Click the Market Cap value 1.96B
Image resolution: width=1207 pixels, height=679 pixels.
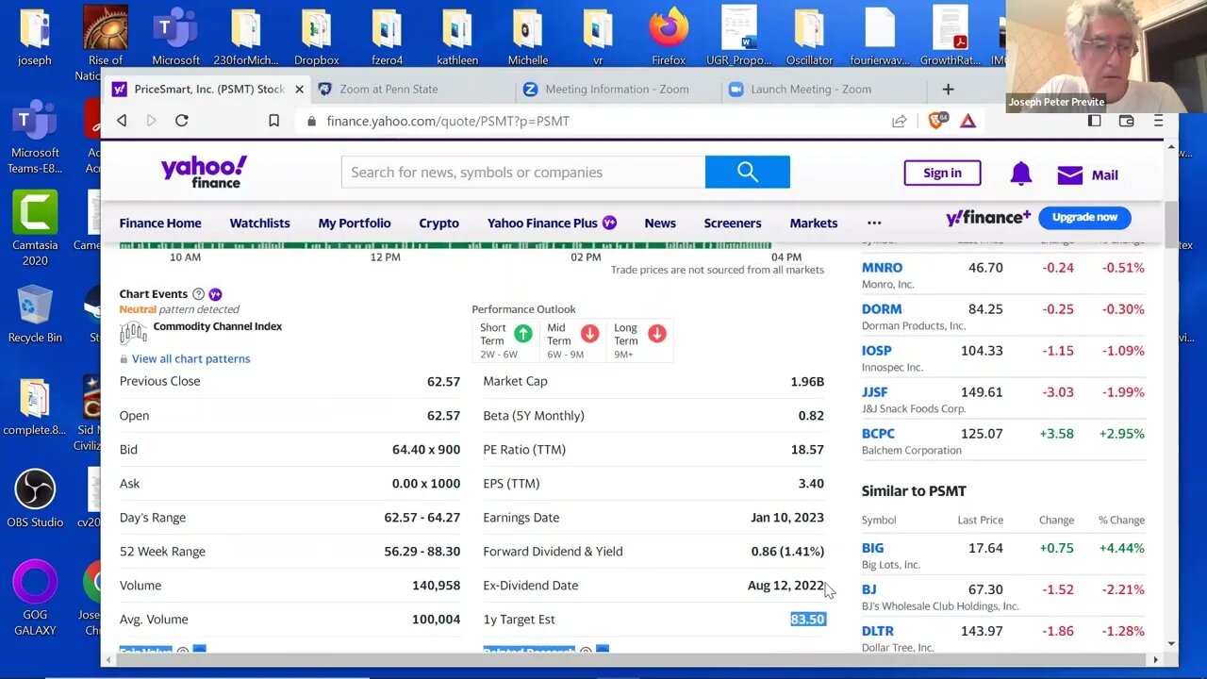pyautogui.click(x=807, y=381)
